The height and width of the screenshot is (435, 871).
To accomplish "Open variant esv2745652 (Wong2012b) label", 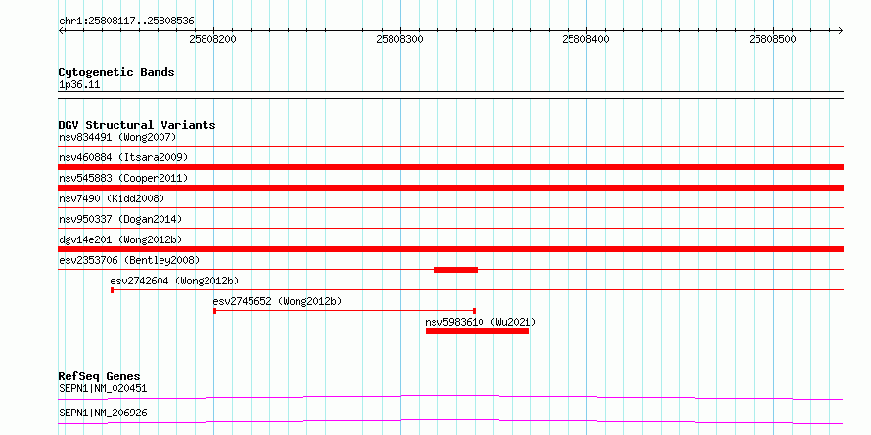I will coord(277,301).
